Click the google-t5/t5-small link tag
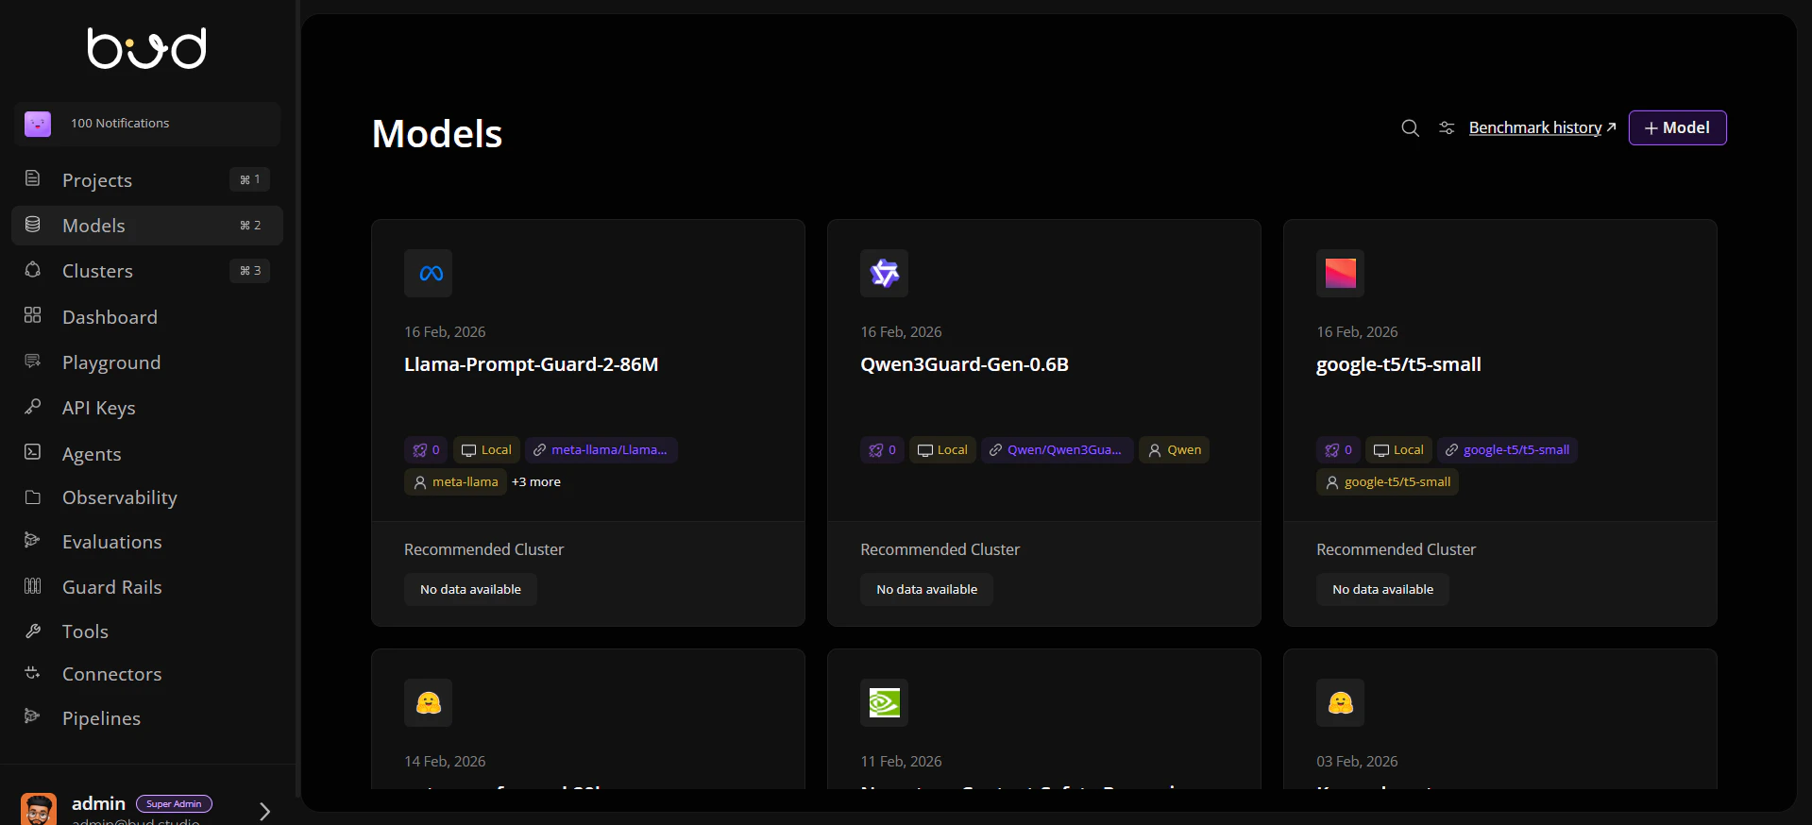The width and height of the screenshot is (1812, 825). tap(1508, 450)
